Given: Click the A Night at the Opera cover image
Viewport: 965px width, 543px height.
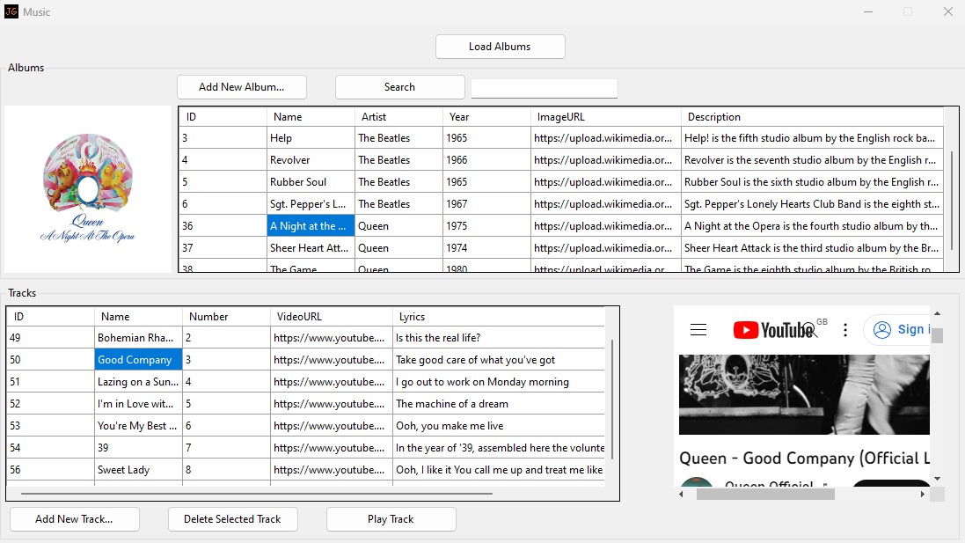Looking at the screenshot, I should (87, 189).
